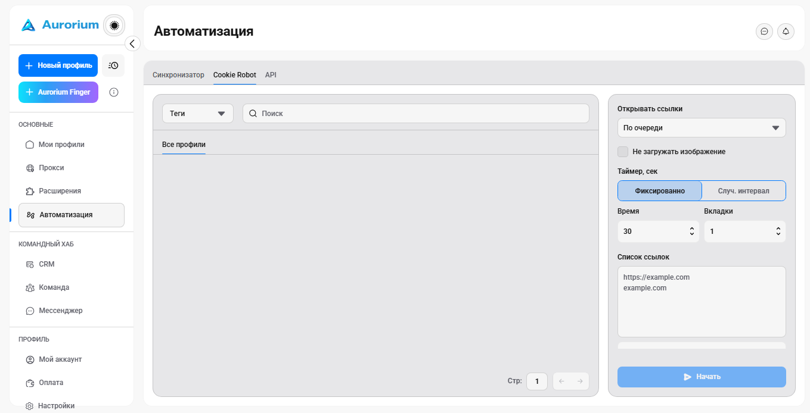Expand the Теги dropdown
The width and height of the screenshot is (810, 413).
click(x=198, y=113)
